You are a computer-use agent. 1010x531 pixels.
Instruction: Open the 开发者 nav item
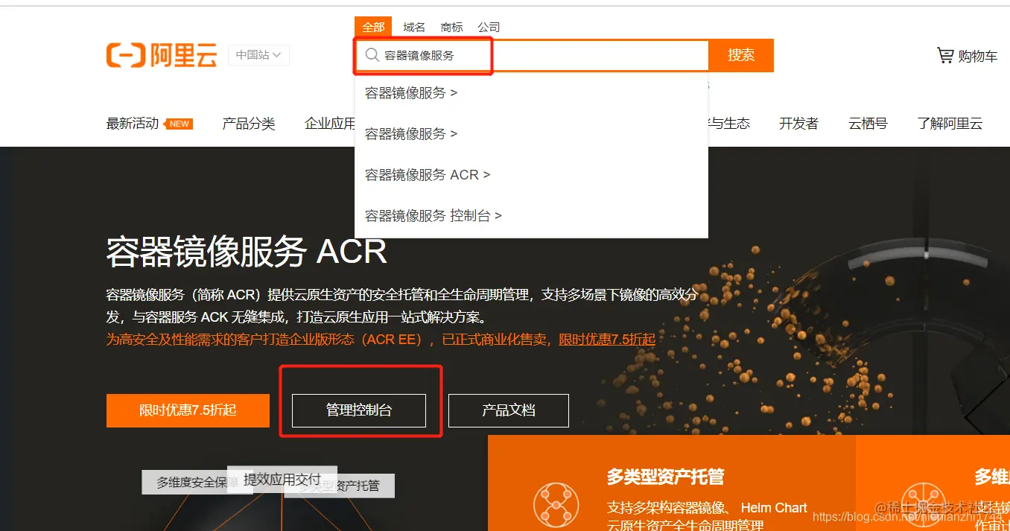pyautogui.click(x=798, y=124)
